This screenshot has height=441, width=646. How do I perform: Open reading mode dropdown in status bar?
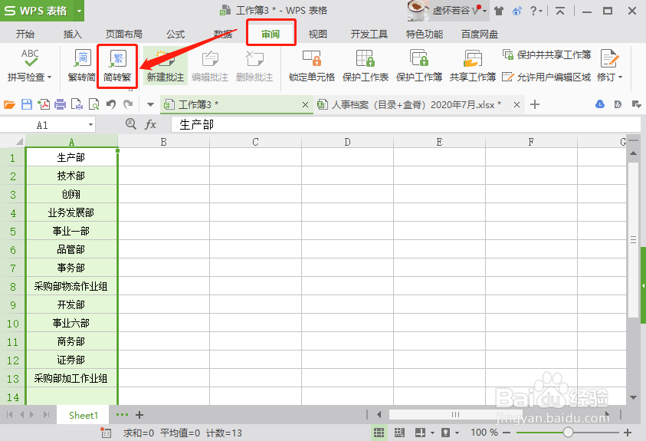click(x=432, y=433)
